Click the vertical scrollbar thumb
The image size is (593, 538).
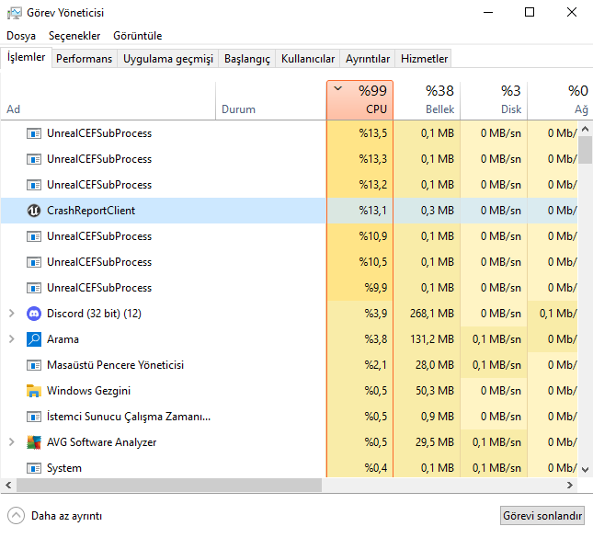585,150
